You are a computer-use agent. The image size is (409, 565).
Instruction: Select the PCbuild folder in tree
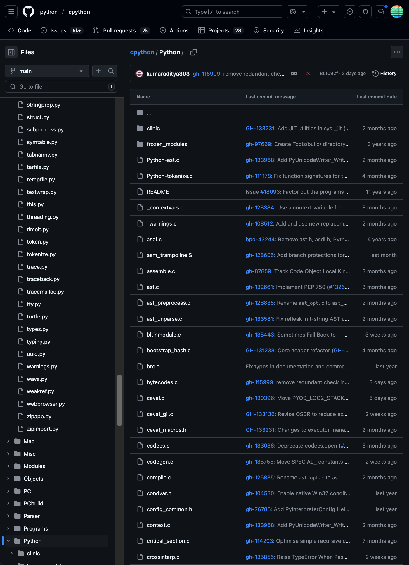coord(34,503)
